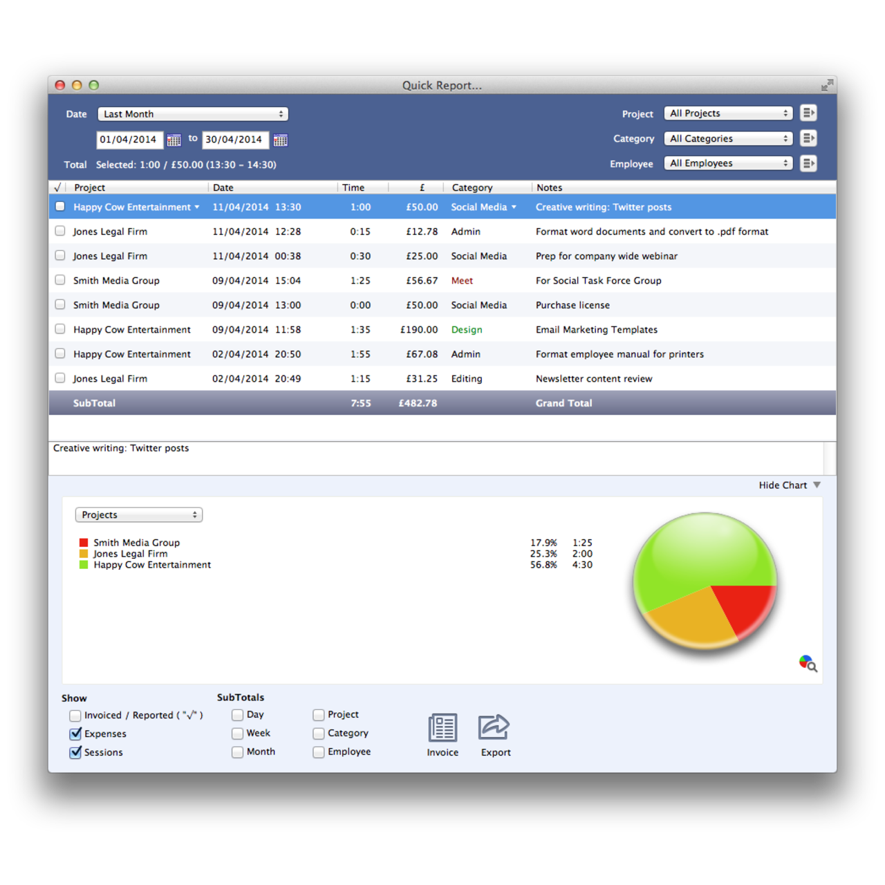Click the Smith Media Group red legend swatch

[83, 542]
